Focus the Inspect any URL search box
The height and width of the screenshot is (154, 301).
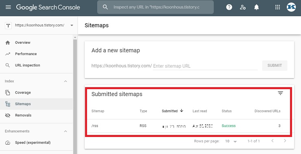[x=155, y=7]
